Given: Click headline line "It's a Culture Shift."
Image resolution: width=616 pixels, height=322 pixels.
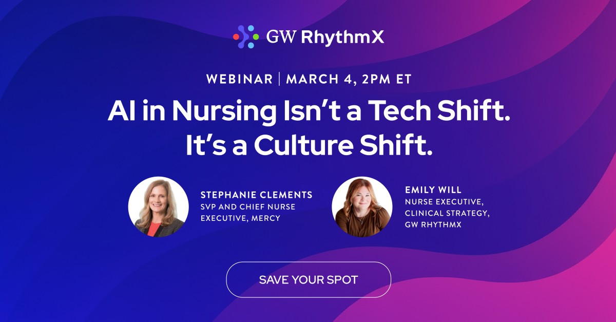Looking at the screenshot, I should pos(309,145).
